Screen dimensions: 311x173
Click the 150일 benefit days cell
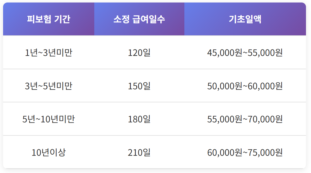pos(139,86)
